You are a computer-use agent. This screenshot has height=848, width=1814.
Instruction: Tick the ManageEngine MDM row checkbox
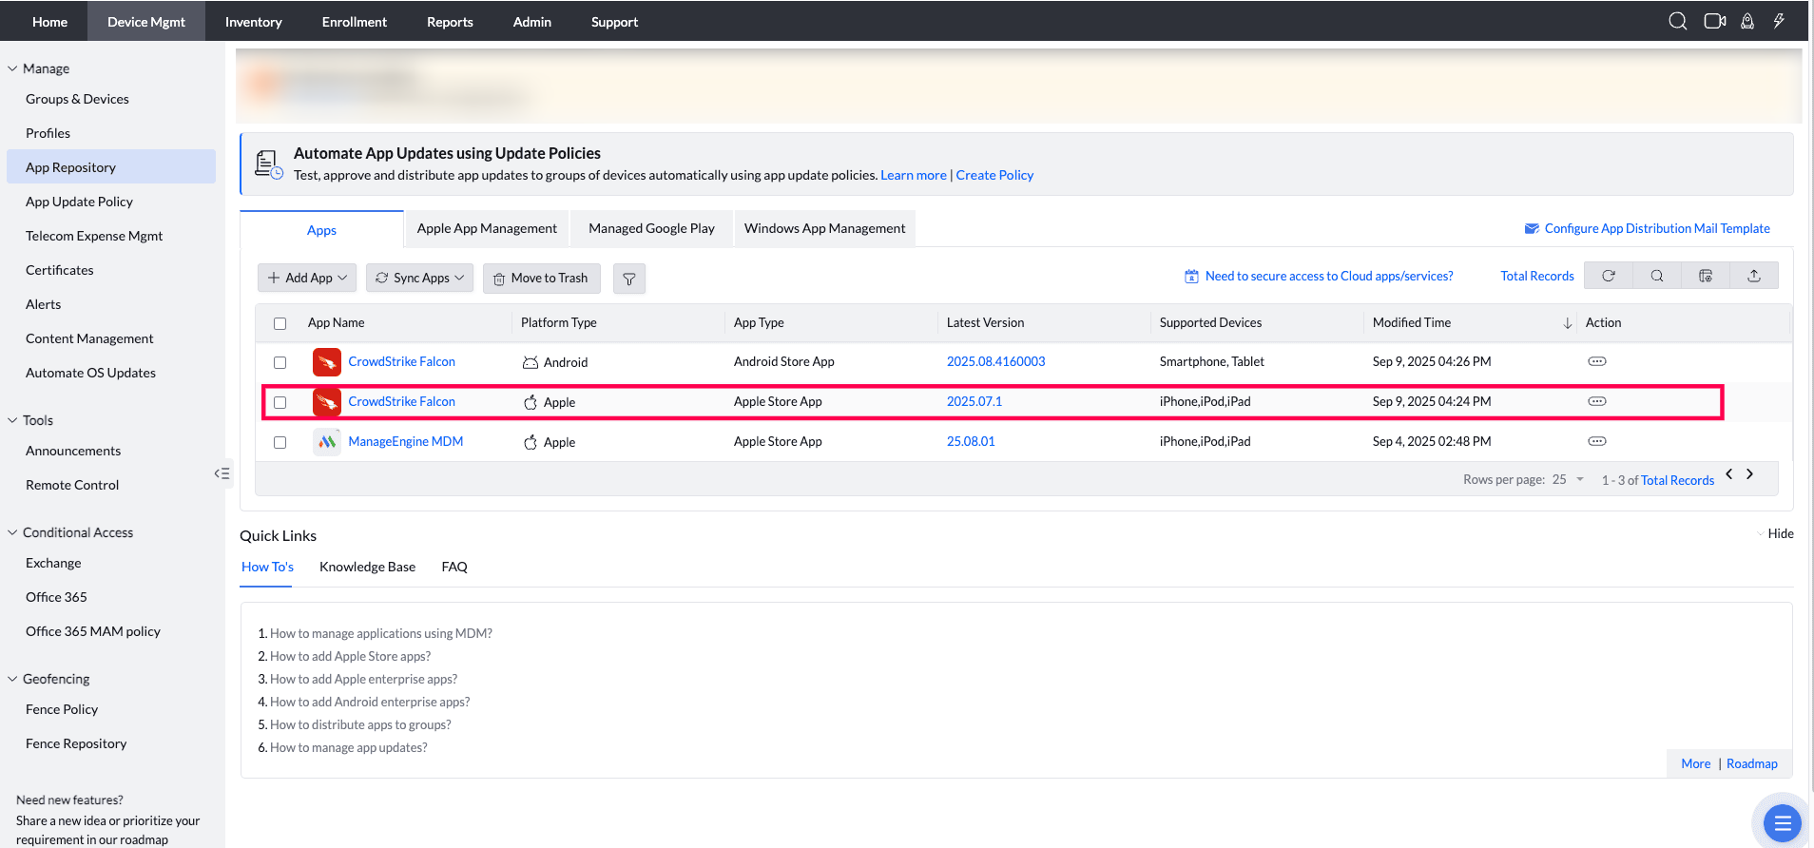(x=280, y=442)
